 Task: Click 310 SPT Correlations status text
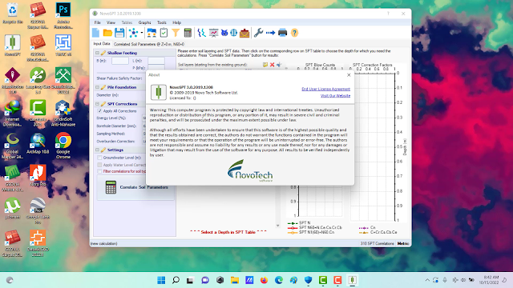click(377, 243)
